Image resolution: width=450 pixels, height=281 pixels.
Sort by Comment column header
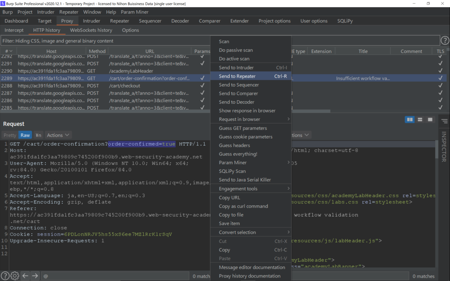pos(411,51)
